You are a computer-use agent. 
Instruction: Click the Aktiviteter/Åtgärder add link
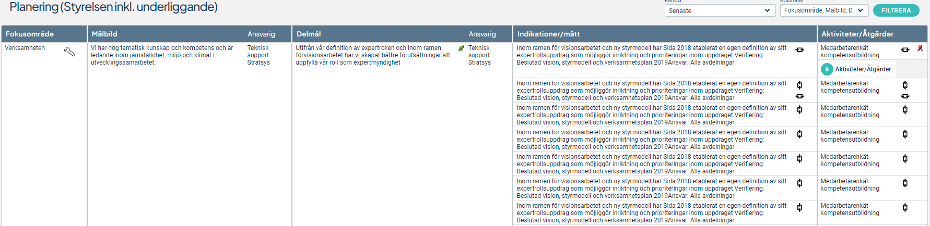(x=863, y=69)
